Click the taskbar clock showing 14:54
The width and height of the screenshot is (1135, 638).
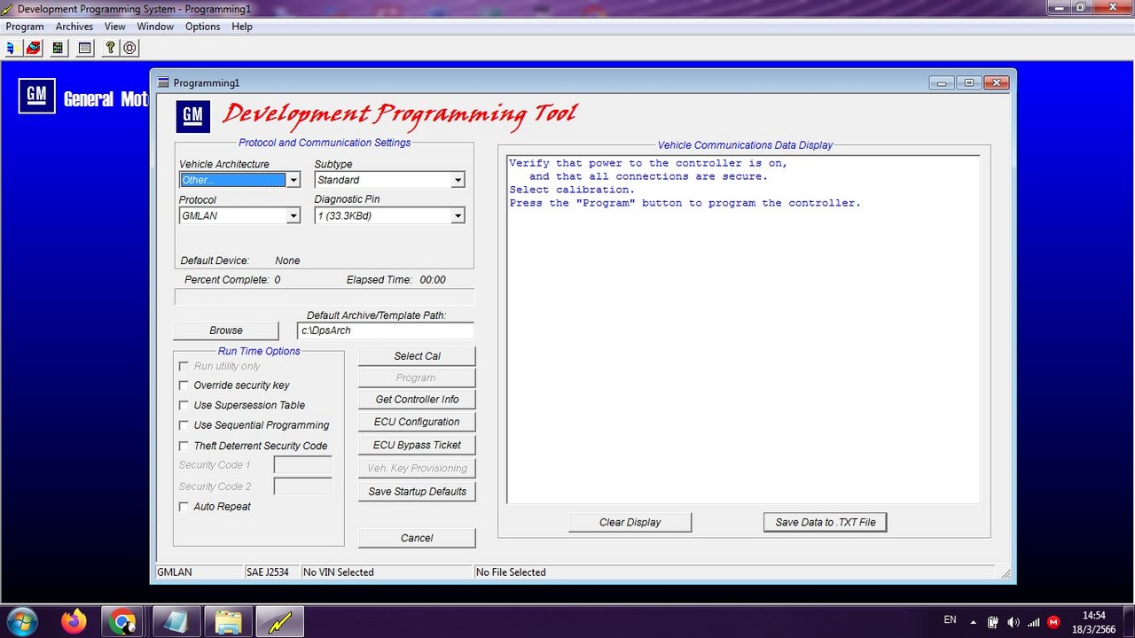1094,622
